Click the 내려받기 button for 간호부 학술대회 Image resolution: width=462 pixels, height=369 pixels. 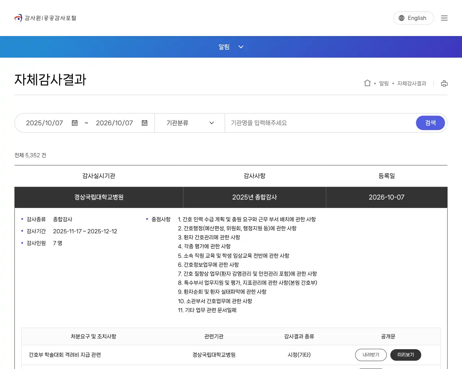coord(371,355)
